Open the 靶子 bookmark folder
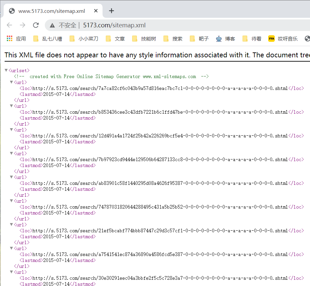 click(199, 39)
